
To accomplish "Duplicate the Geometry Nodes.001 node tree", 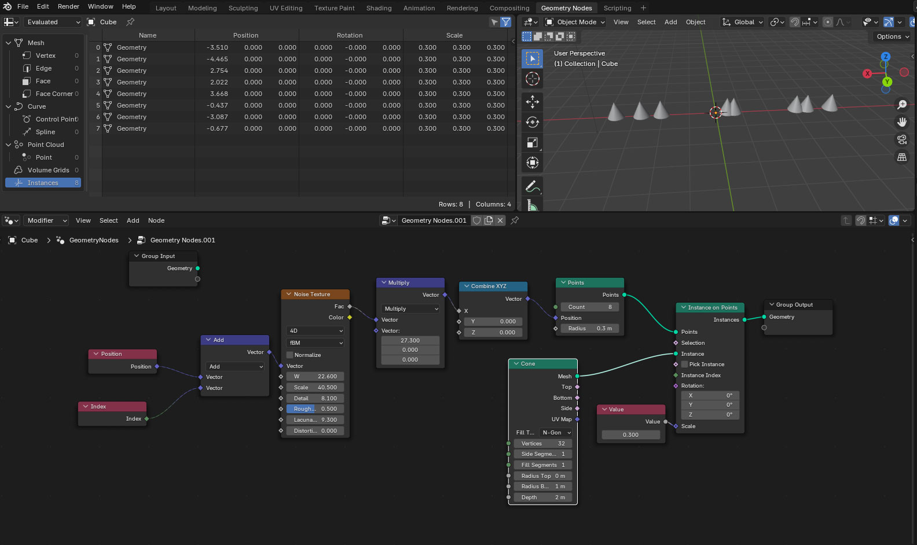I will [x=489, y=220].
